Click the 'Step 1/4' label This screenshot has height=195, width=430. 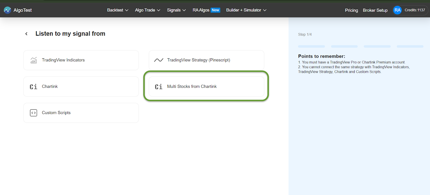coord(305,34)
